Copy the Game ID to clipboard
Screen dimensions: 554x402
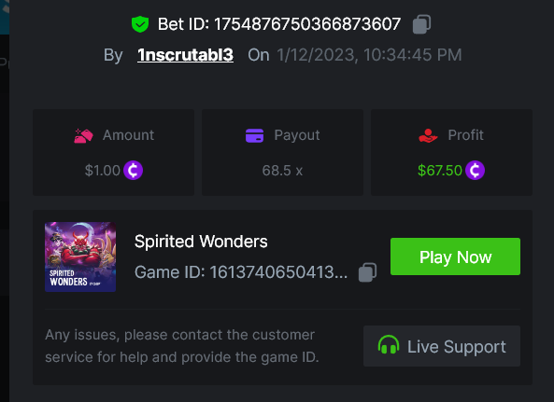click(367, 272)
